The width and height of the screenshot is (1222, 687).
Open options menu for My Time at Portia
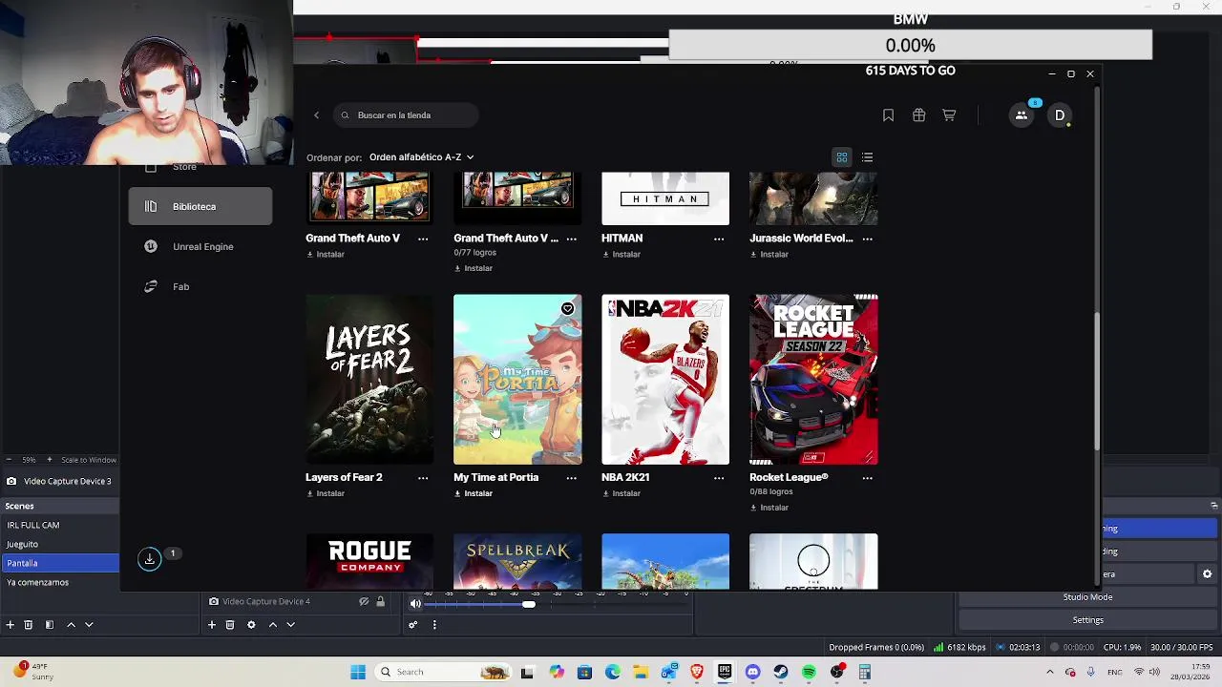(x=571, y=478)
